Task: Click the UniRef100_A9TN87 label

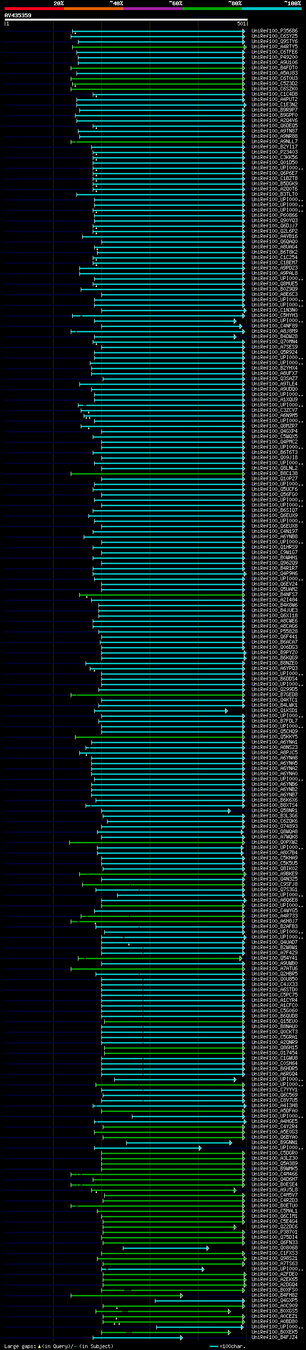Action: [274, 131]
